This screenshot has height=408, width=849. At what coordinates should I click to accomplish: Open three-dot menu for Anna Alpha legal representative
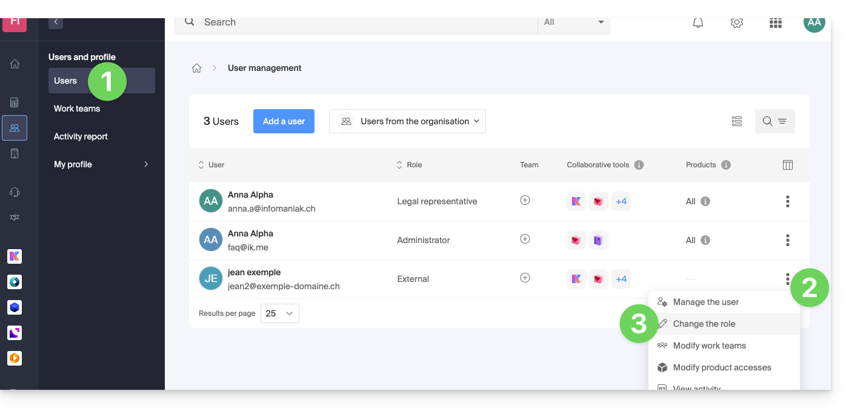[788, 201]
